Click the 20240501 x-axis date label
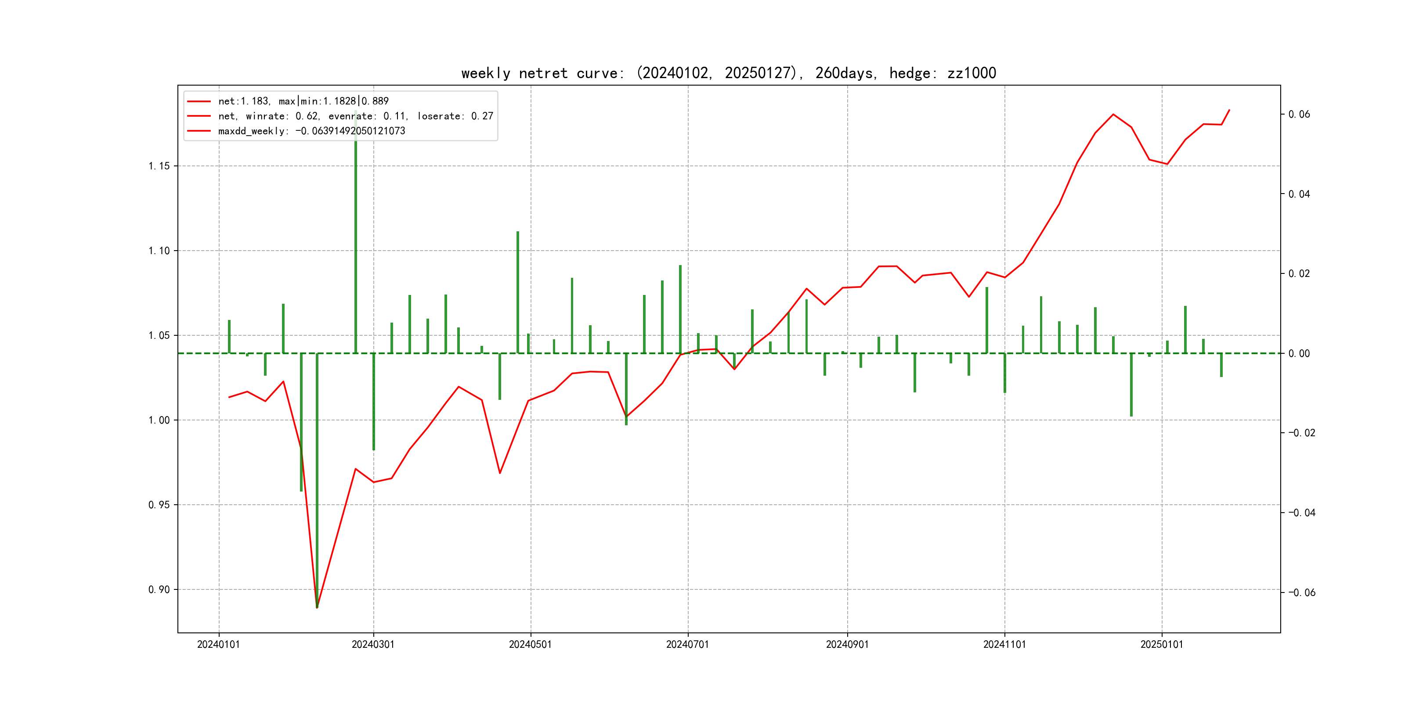 pos(530,644)
